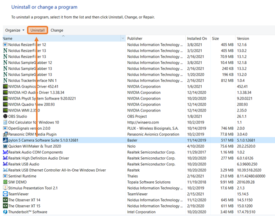
Task: Click Panasonic Avionics Corporation publisher cell
Action: (x=153, y=134)
